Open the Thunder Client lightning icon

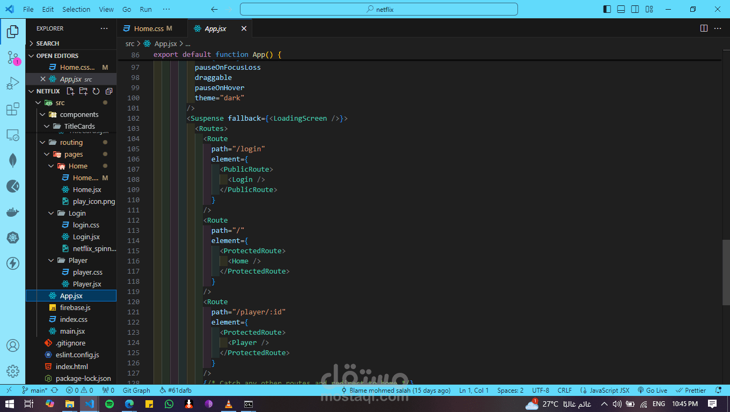13,263
